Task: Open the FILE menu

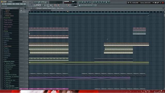Action: tap(3, 4)
